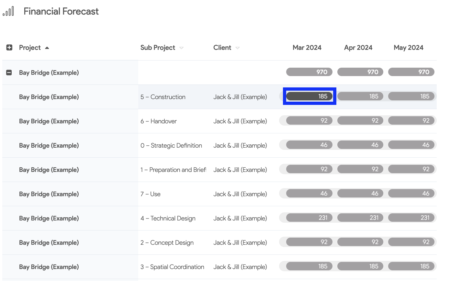Click Technical Design 231 bar for May 2024
Screen dimensions: 450x281
[x=411, y=218]
